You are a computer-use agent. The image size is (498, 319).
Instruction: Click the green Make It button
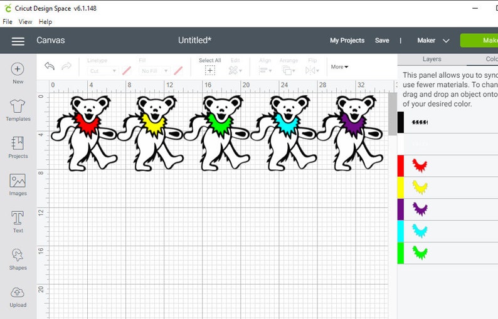point(479,40)
